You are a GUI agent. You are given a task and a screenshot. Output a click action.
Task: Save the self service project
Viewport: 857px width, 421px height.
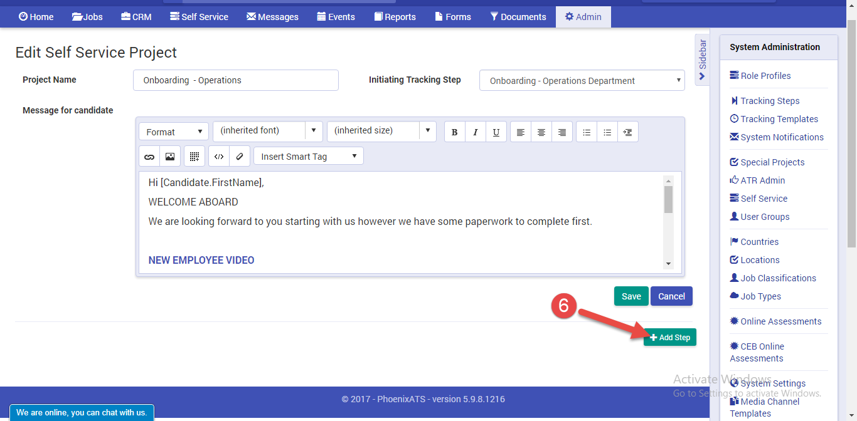click(631, 296)
